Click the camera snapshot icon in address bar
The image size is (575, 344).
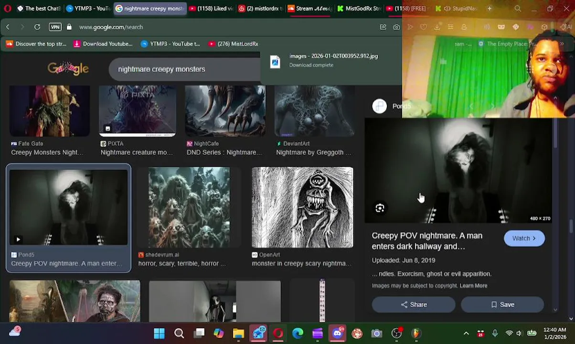pos(396,27)
